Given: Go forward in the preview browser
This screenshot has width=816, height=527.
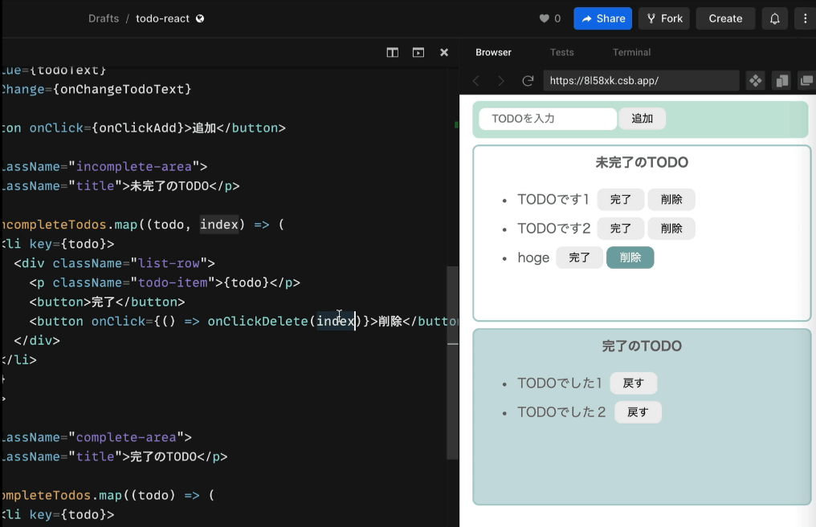Looking at the screenshot, I should [501, 81].
